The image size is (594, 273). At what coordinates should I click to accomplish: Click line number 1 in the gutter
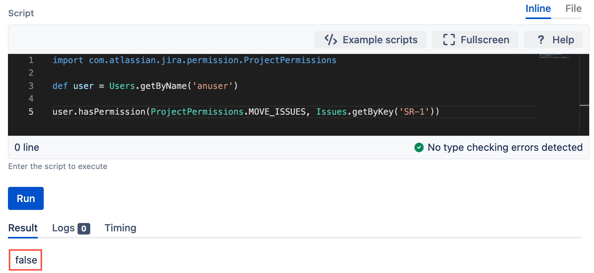tap(31, 60)
